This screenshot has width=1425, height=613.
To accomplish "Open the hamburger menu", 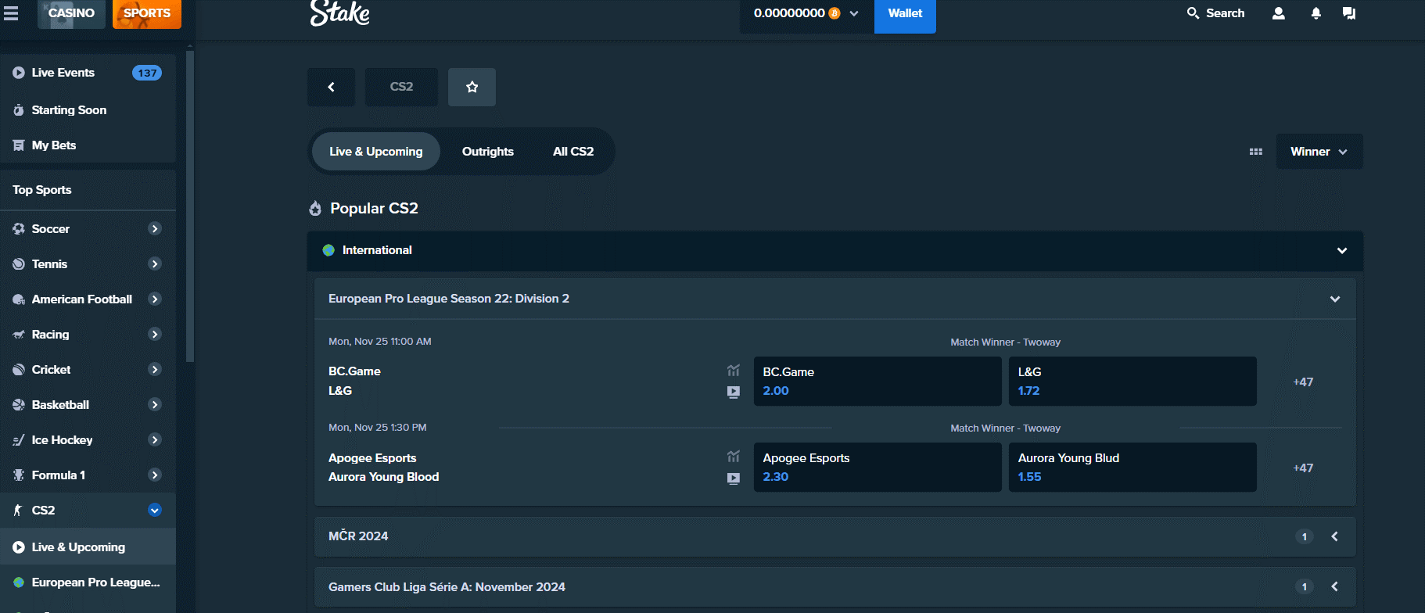I will (x=11, y=13).
